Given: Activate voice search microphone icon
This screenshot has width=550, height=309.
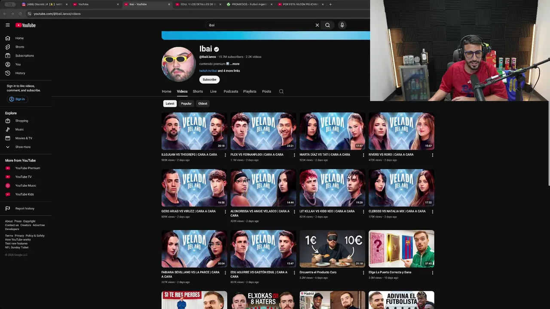Looking at the screenshot, I should (x=342, y=25).
